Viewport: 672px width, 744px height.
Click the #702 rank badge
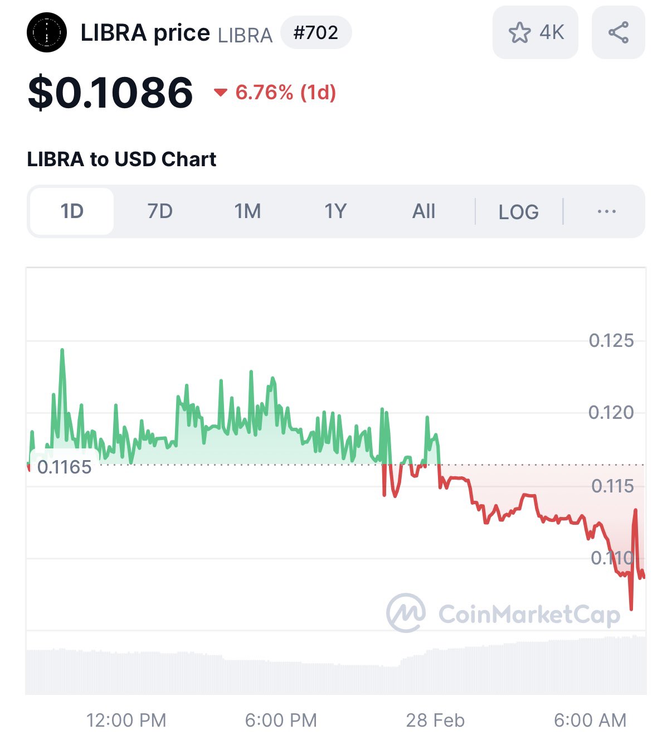[x=316, y=32]
